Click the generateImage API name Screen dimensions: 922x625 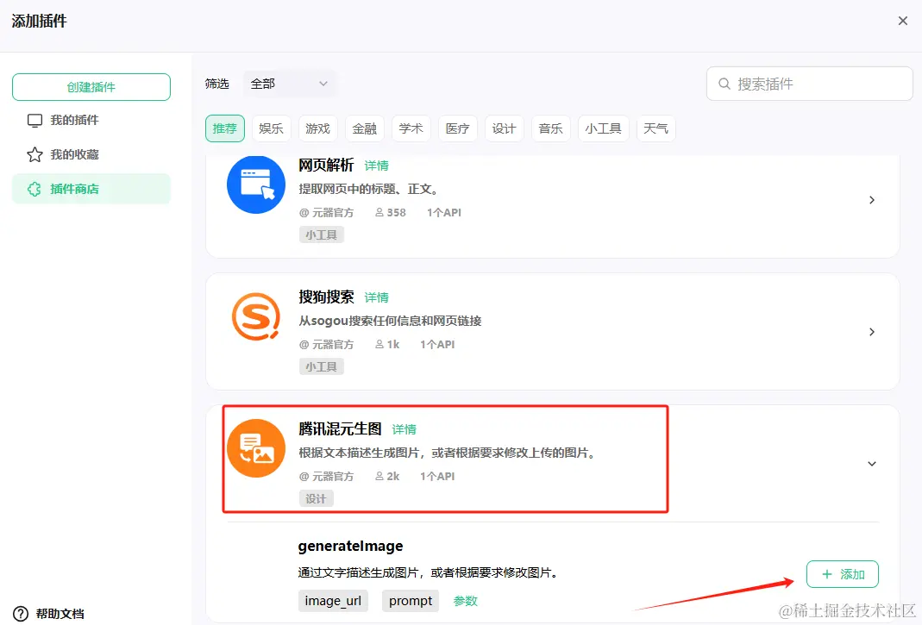pyautogui.click(x=350, y=546)
